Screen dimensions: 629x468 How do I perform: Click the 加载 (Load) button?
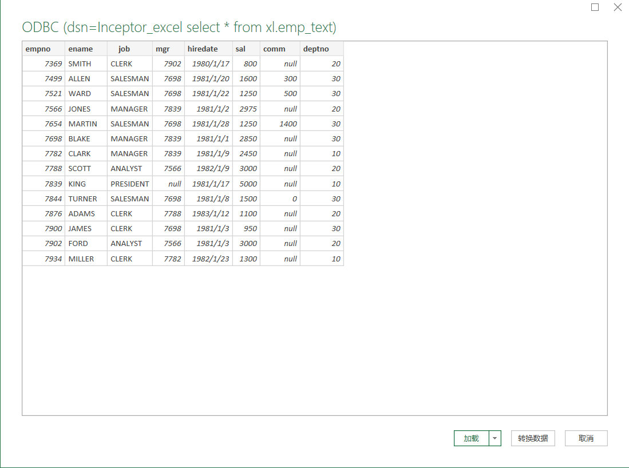[x=471, y=438]
